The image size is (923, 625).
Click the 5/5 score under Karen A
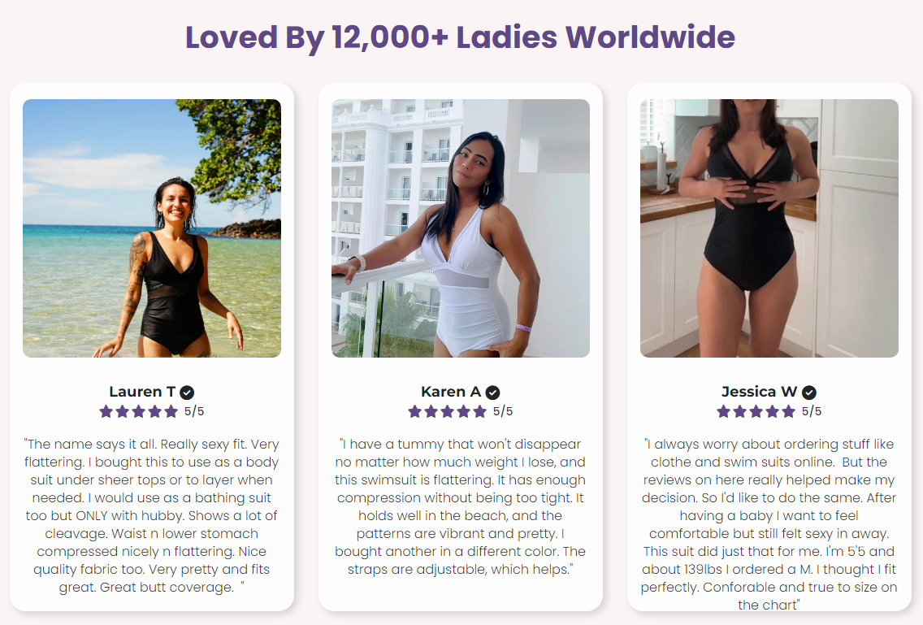pos(503,411)
